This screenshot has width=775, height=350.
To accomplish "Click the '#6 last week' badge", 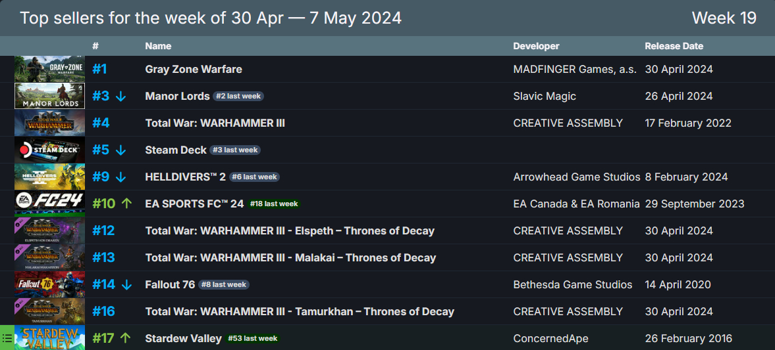I will 254,177.
